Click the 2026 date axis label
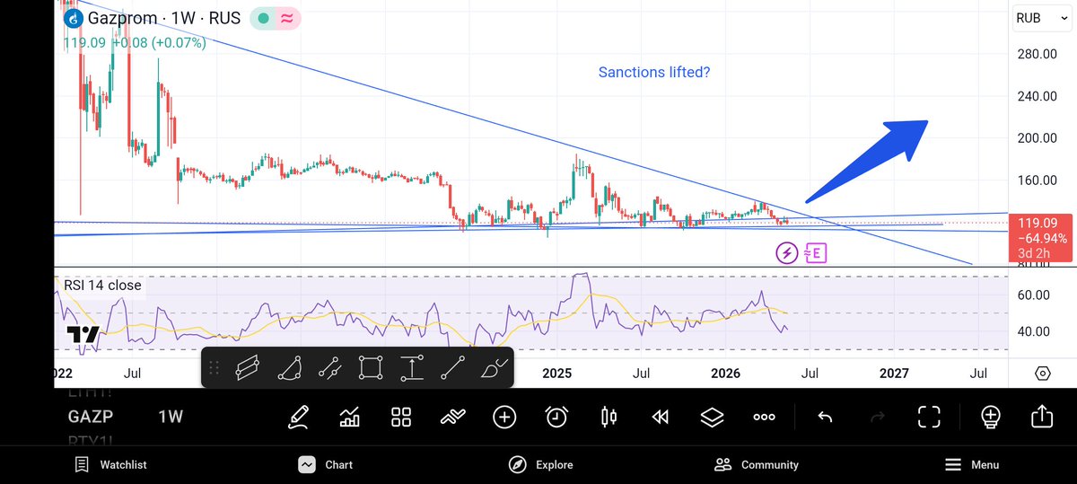 (725, 373)
